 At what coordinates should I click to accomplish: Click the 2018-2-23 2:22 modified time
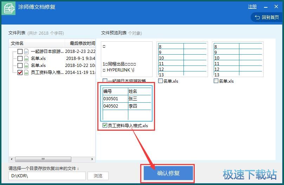[x=80, y=52]
